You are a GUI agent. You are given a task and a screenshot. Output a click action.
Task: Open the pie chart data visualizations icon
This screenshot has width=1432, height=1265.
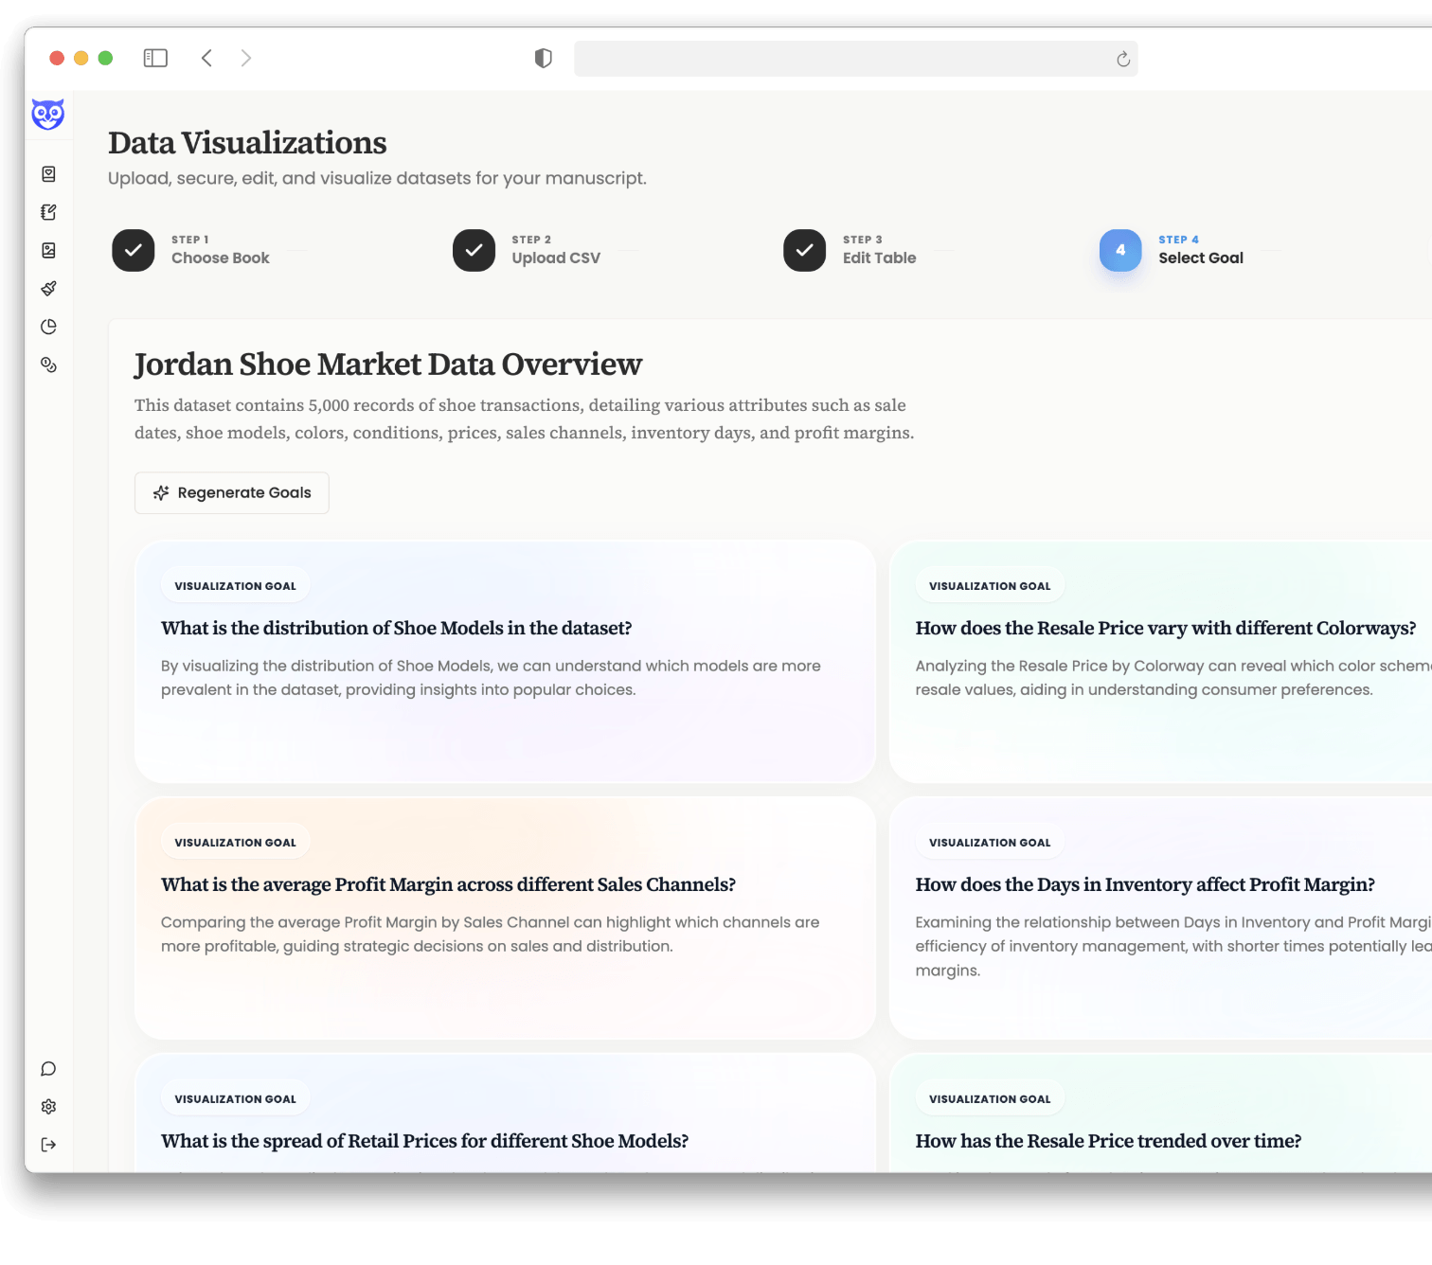pyautogui.click(x=49, y=327)
